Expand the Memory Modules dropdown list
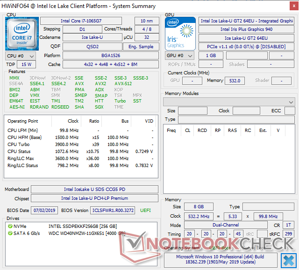 pos(291,102)
